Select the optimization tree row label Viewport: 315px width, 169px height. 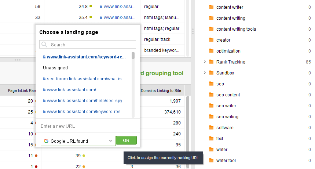(228, 51)
